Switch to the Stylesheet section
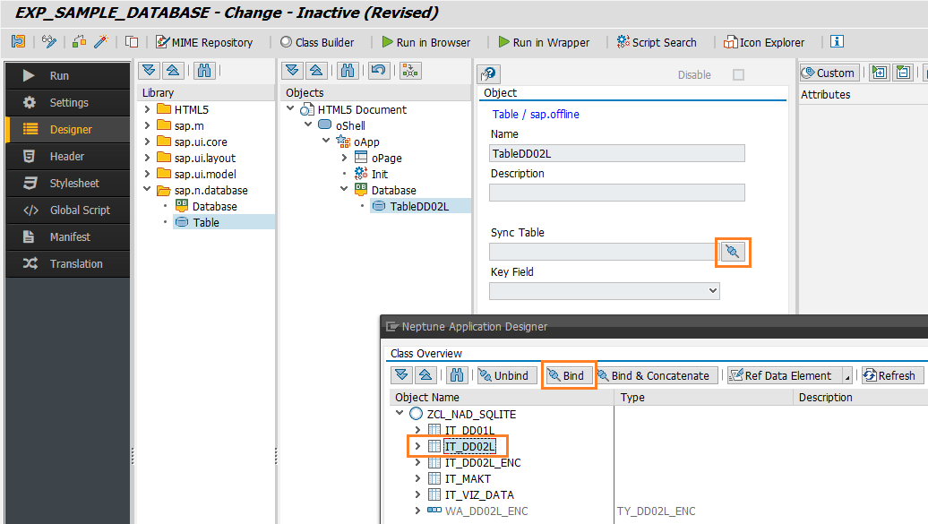Image resolution: width=928 pixels, height=524 pixels. (x=67, y=185)
